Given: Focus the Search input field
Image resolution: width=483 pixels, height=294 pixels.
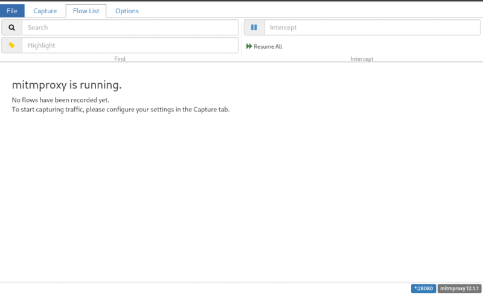Looking at the screenshot, I should pyautogui.click(x=130, y=27).
